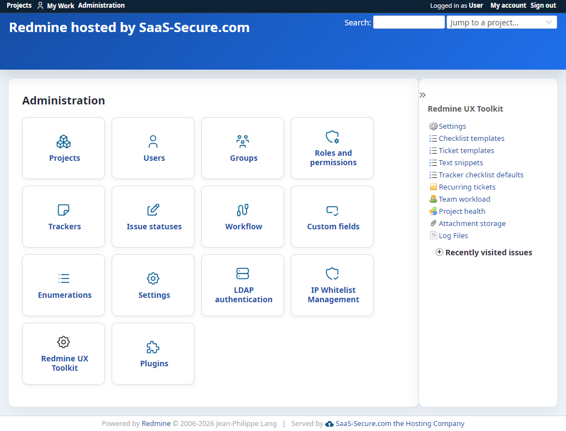
Task: Click the Checklist templates list icon
Action: pos(433,138)
